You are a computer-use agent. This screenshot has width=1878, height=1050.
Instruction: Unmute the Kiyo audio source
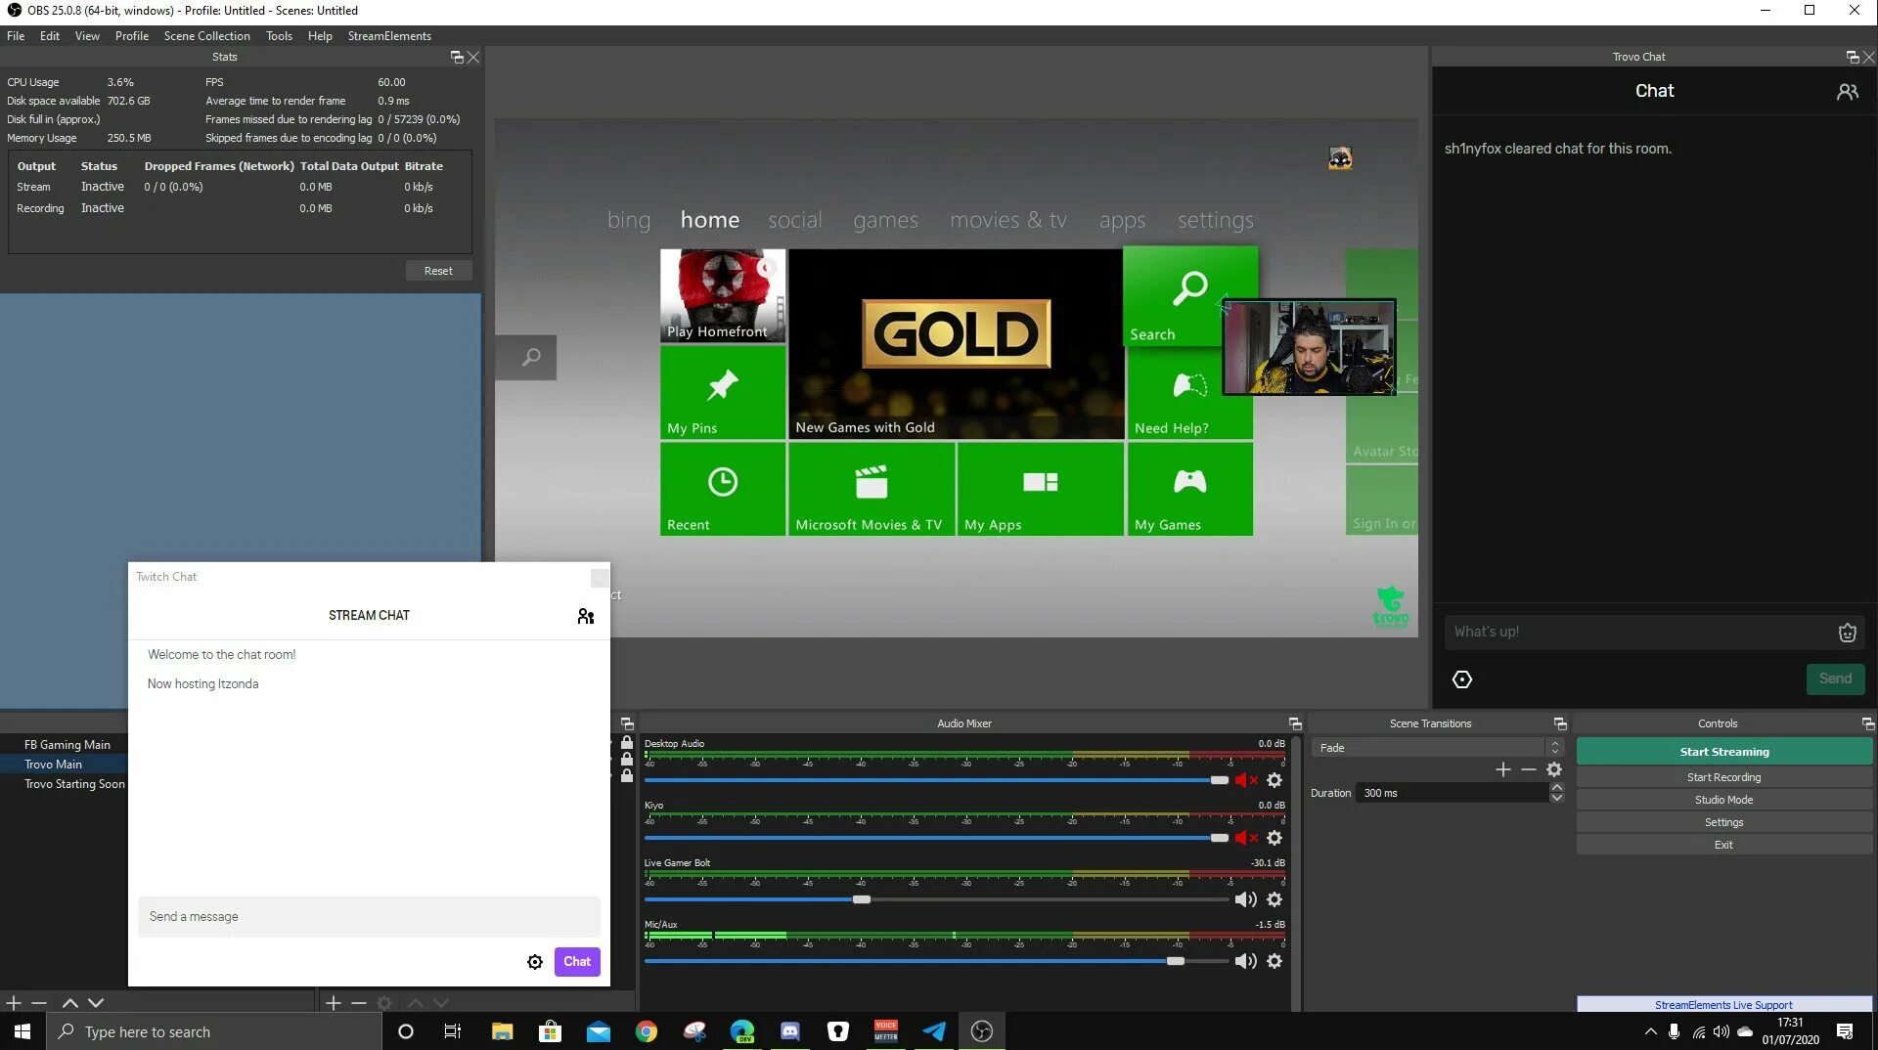coord(1245,838)
